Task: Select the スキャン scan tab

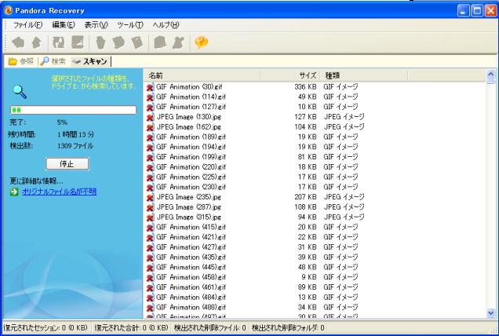Action: [x=89, y=61]
